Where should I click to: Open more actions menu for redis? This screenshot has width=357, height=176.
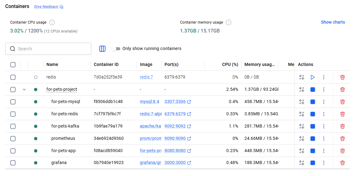324,77
